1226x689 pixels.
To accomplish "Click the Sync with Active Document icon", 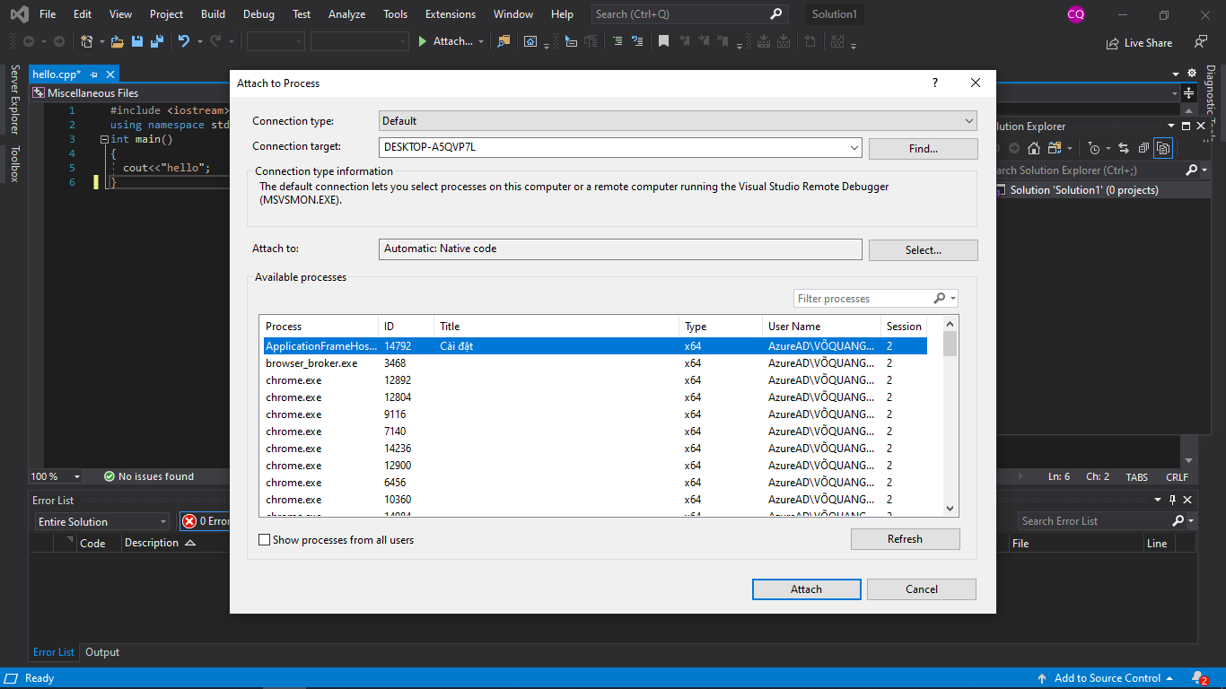I will pyautogui.click(x=1124, y=148).
